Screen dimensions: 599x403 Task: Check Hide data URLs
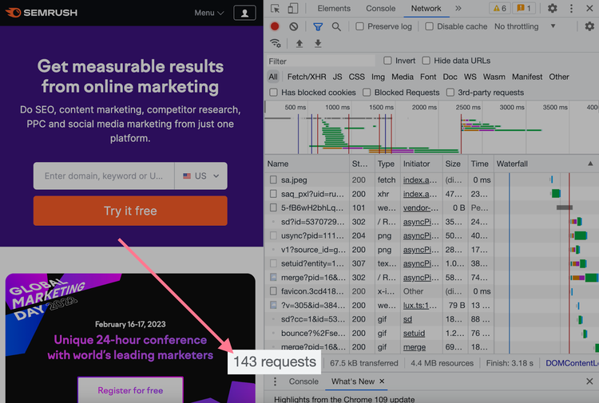[x=426, y=61]
